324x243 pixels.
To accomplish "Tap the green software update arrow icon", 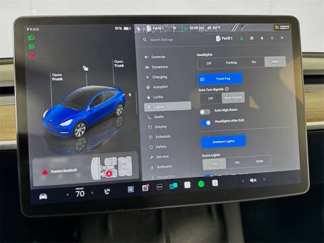I will 242,38.
